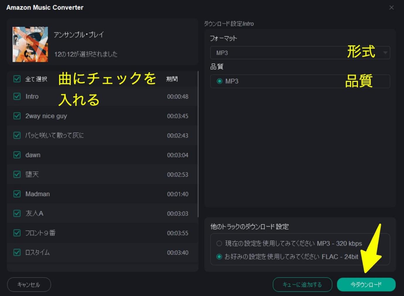
Task: Click the 12の12が選択されました selection status text
Action: pyautogui.click(x=86, y=54)
